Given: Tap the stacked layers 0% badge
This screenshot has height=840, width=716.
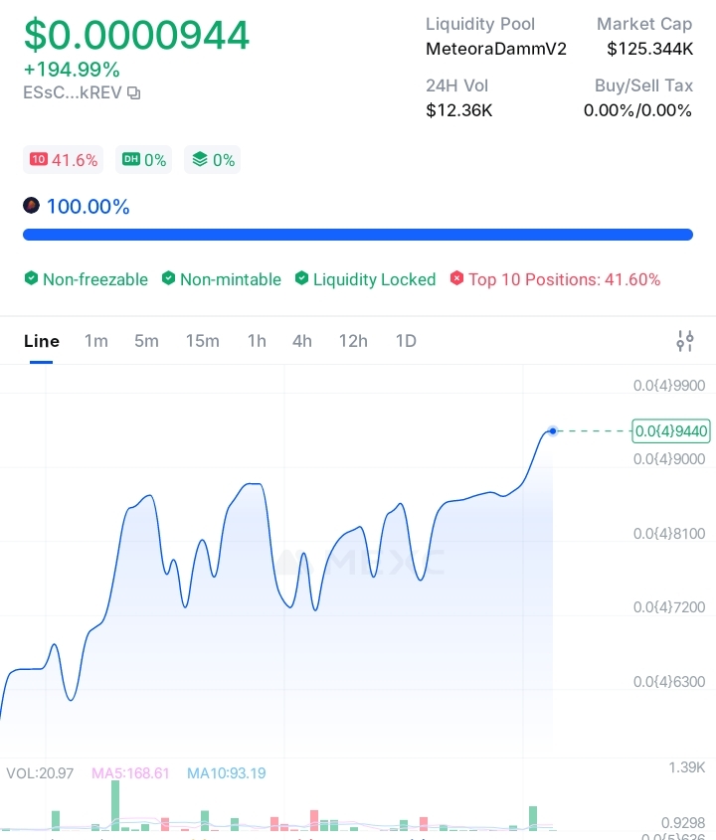Looking at the screenshot, I should (x=213, y=160).
